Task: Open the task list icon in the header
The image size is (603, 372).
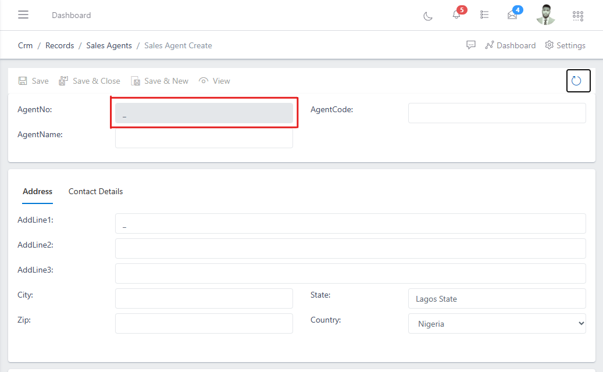Action: (x=484, y=15)
